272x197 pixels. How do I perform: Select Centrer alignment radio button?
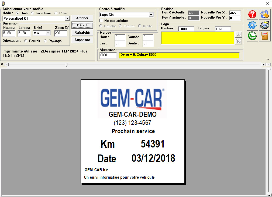point(120,26)
